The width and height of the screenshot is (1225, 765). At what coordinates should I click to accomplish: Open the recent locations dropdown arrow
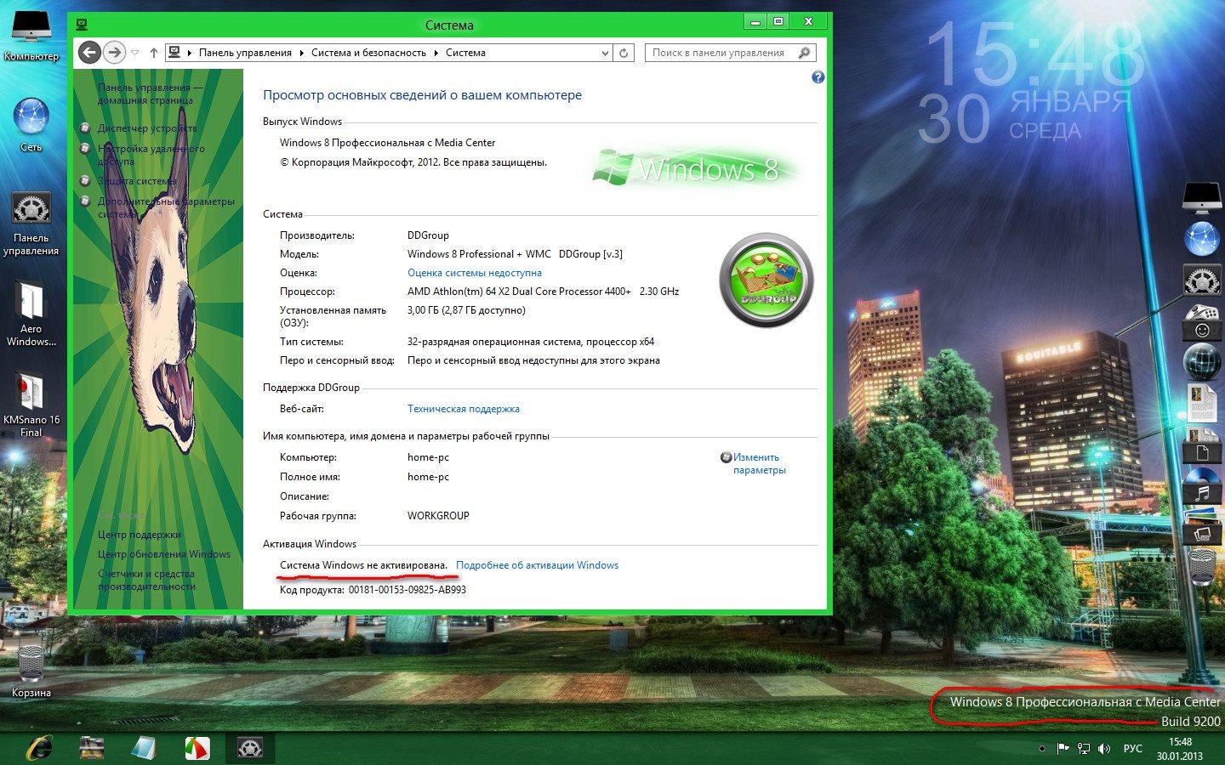[135, 53]
